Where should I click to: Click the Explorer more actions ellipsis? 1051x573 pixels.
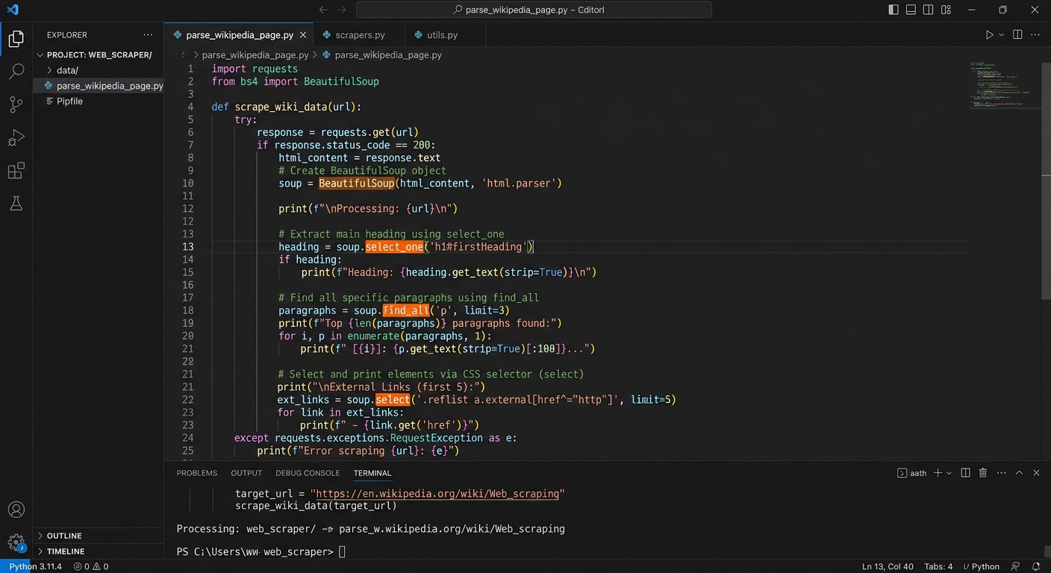[148, 35]
